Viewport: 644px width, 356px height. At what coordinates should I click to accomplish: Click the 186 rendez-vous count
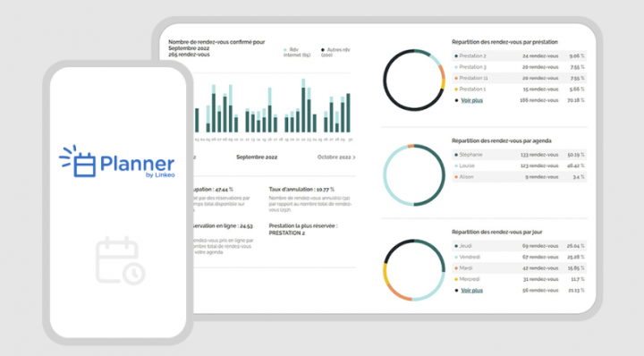(x=539, y=100)
